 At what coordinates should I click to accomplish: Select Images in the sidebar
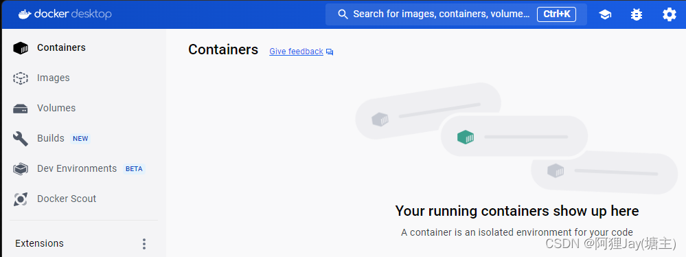pyautogui.click(x=54, y=78)
